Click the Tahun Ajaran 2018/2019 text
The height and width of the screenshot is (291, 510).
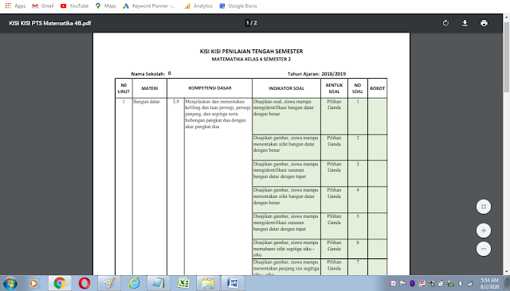pyautogui.click(x=316, y=74)
